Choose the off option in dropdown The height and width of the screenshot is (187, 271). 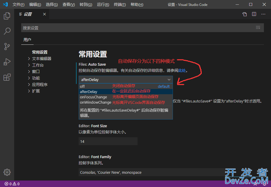[x=126, y=86]
